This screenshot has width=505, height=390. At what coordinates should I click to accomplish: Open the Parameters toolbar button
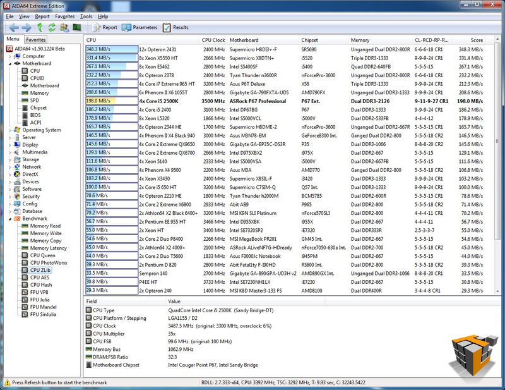point(140,28)
